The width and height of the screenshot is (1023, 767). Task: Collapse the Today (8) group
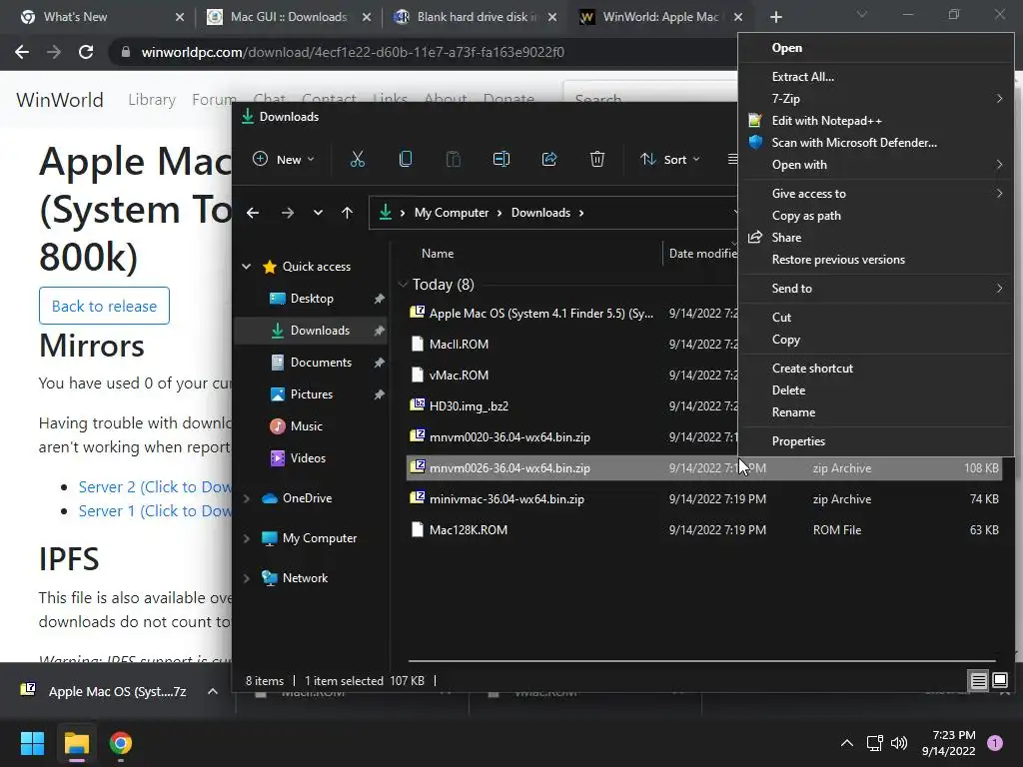point(404,285)
